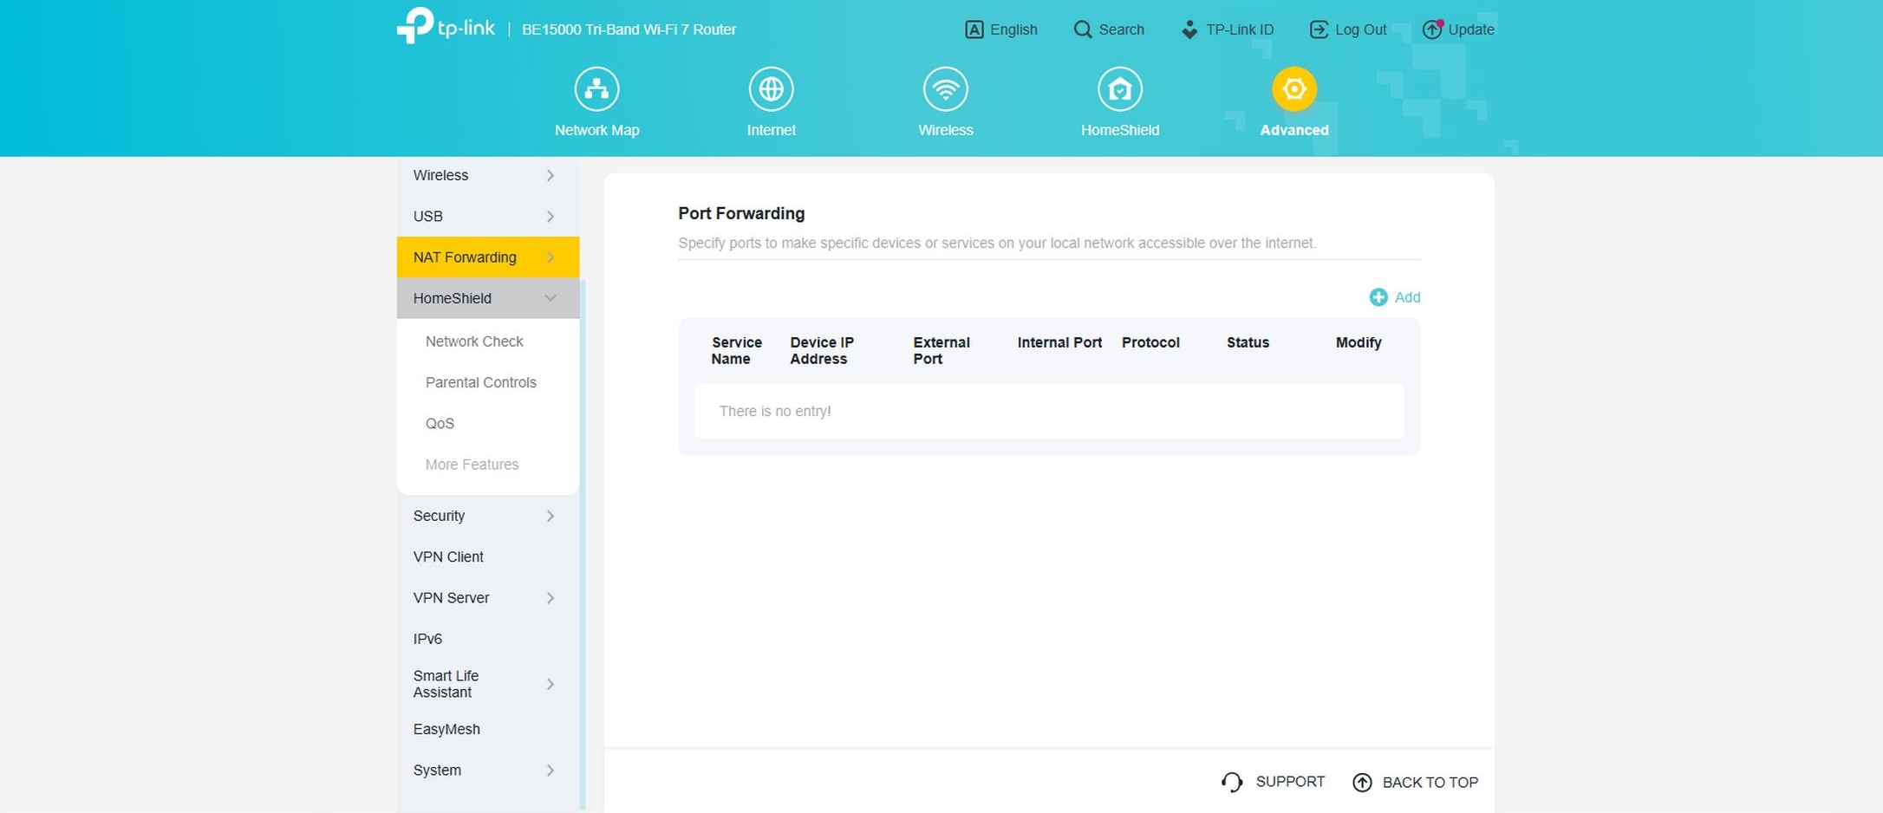Click Log Out in header
Image resolution: width=1883 pixels, height=813 pixels.
(x=1348, y=29)
